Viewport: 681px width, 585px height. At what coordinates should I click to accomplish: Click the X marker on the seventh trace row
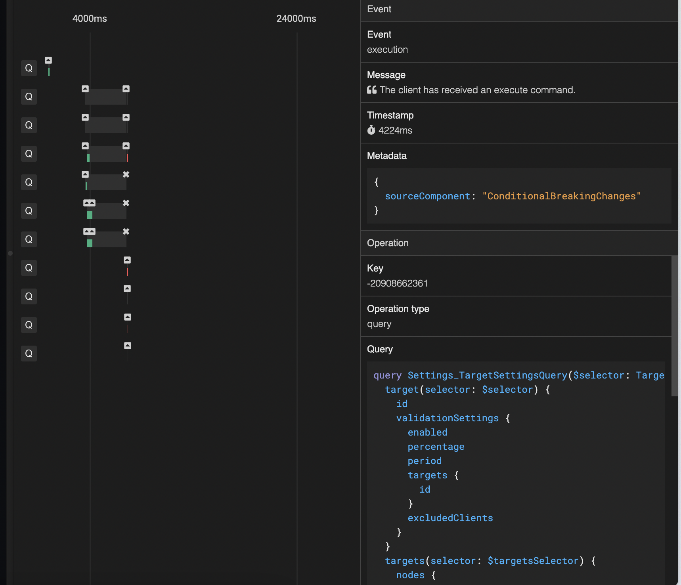126,231
